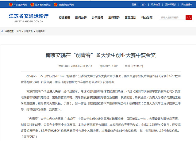Click the home icon beside 当前位置
The width and height of the screenshot is (196, 141).
coord(2,31)
